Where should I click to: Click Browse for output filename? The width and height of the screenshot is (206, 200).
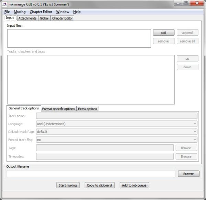point(188,174)
